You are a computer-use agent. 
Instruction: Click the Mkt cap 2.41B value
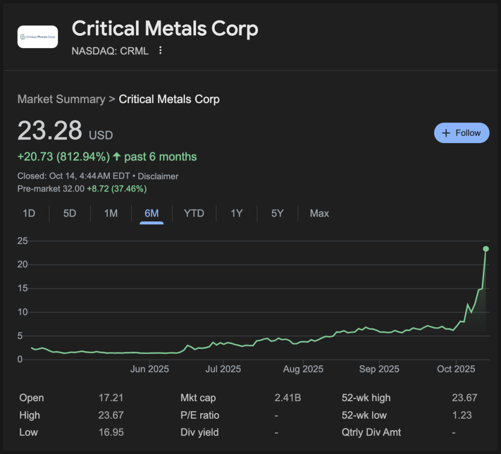click(x=287, y=398)
